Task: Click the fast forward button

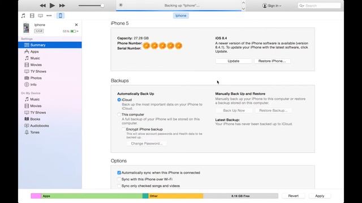Action: coord(62,6)
